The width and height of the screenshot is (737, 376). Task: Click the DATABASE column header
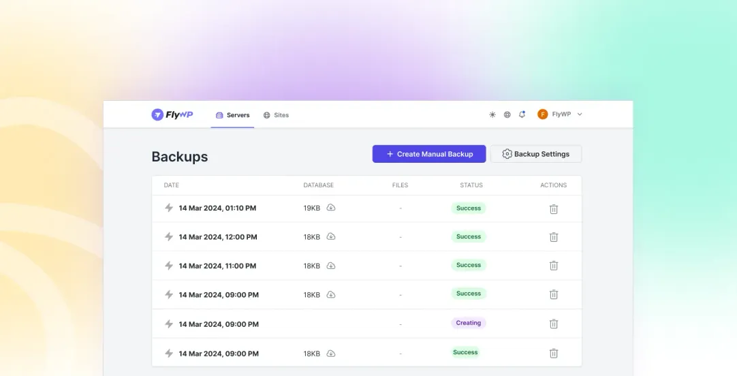318,185
